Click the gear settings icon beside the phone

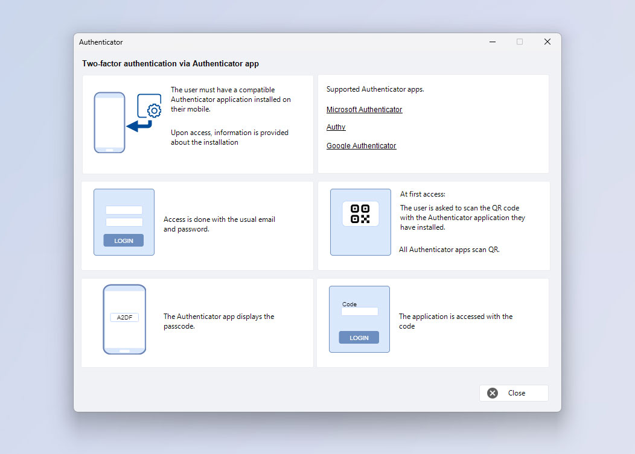(154, 110)
